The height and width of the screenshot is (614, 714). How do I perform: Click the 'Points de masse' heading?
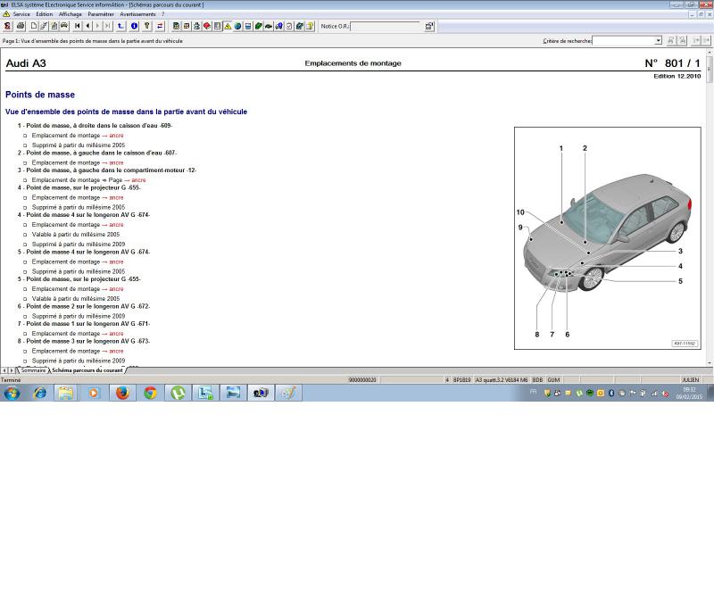pos(40,95)
